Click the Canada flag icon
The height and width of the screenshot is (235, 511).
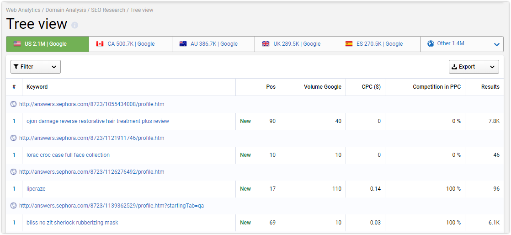pyautogui.click(x=100, y=44)
